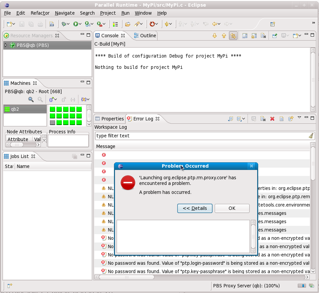Viewport: 319px width, 293px height.
Task: Delete the log with red X icon
Action: [272, 119]
